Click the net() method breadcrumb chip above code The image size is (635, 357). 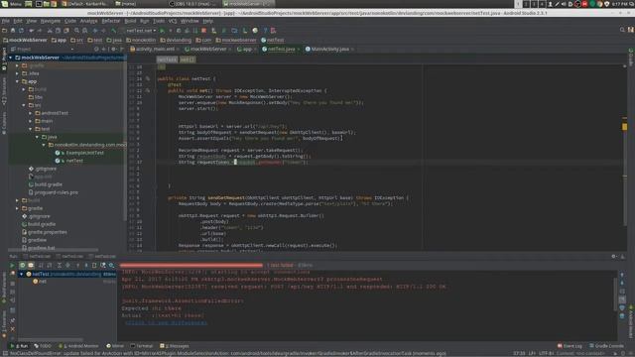(188, 59)
